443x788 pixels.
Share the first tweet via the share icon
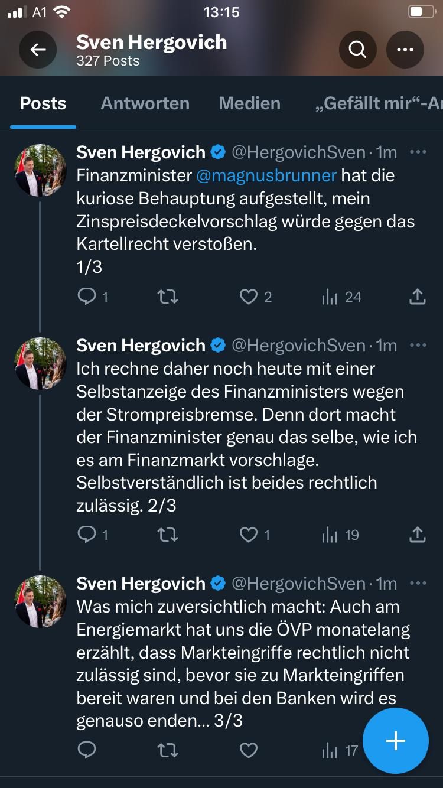417,297
